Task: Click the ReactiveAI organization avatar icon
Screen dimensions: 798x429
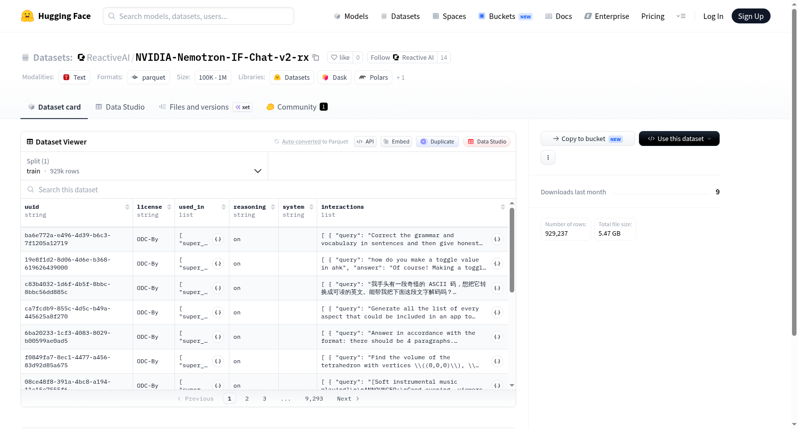Action: [x=81, y=57]
